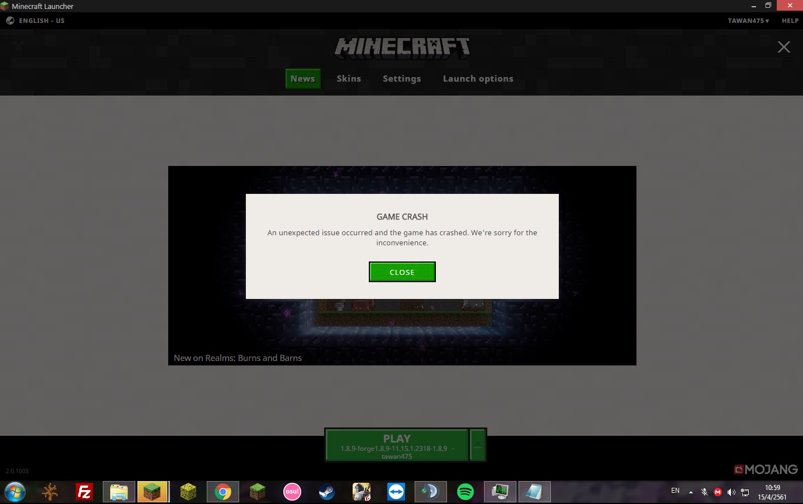Image resolution: width=803 pixels, height=504 pixels.
Task: Open the Settings tab
Action: (402, 79)
